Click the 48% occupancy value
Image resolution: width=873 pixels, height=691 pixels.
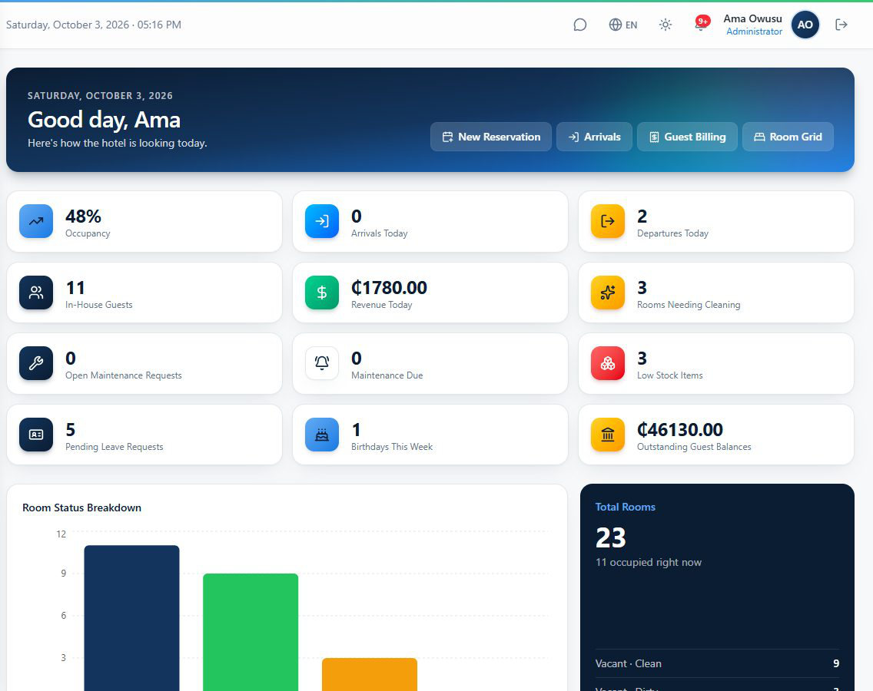pyautogui.click(x=84, y=216)
